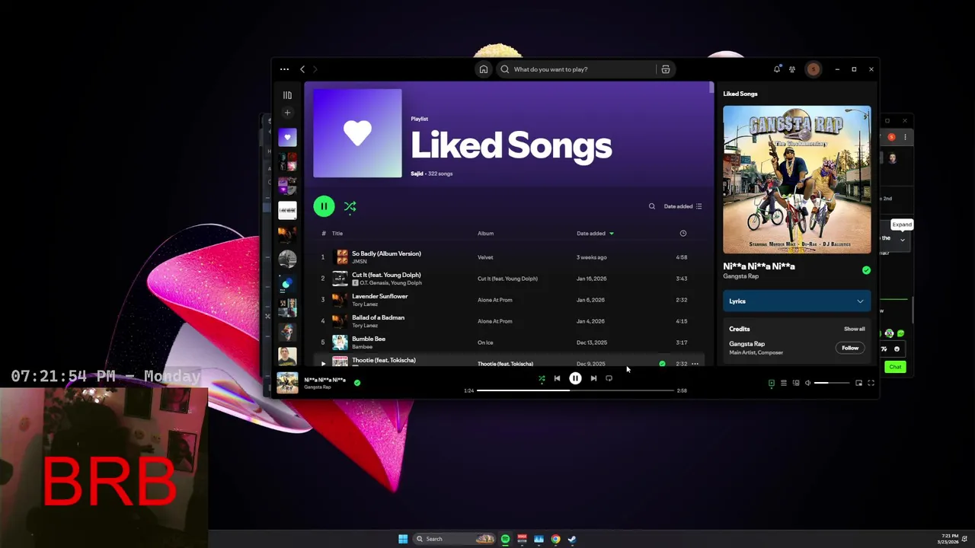975x548 pixels.
Task: Open Spotify from the Windows taskbar
Action: pyautogui.click(x=505, y=539)
